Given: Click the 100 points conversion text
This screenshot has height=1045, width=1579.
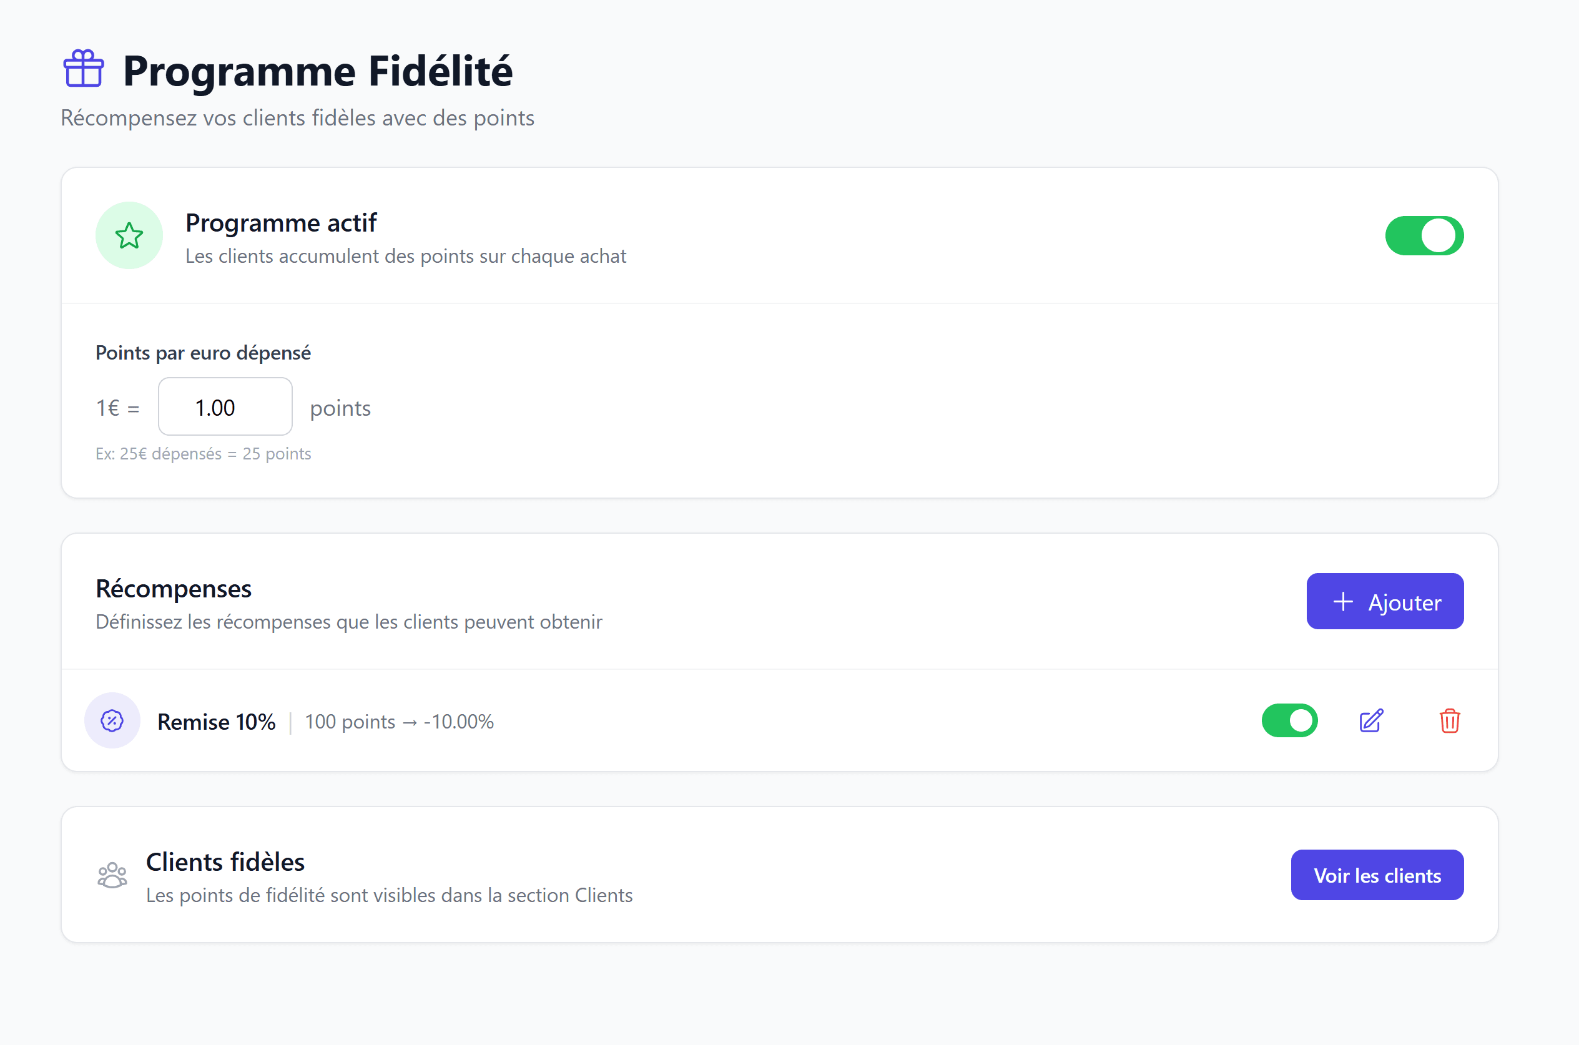Looking at the screenshot, I should point(399,721).
